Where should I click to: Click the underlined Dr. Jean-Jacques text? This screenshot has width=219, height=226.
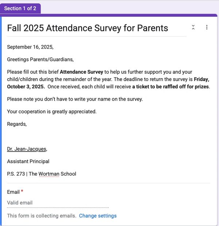click(x=27, y=149)
